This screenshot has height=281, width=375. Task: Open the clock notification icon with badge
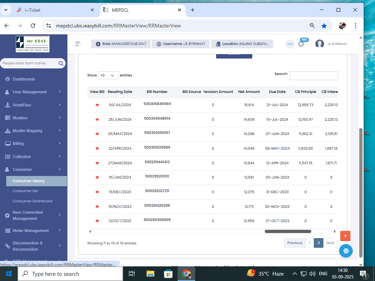(301, 44)
